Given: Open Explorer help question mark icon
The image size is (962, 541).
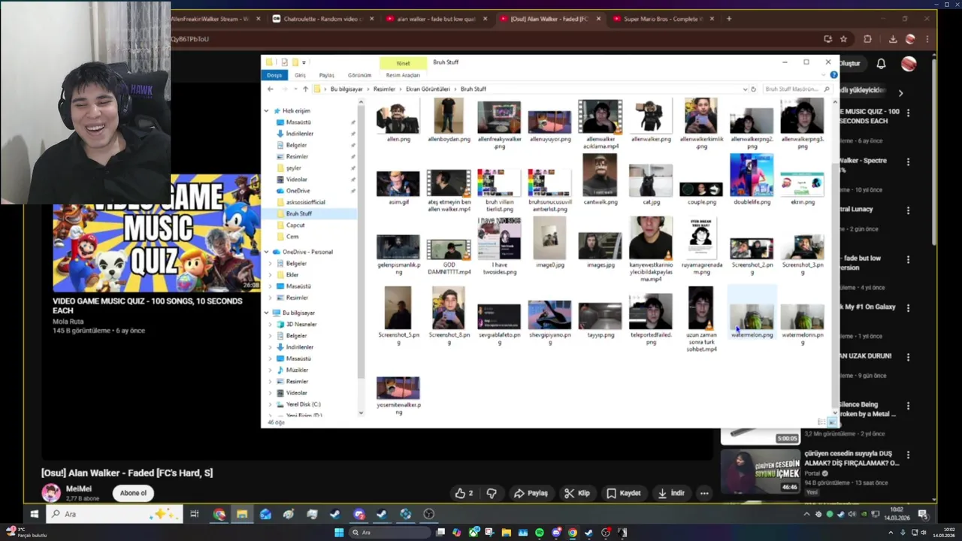Looking at the screenshot, I should pyautogui.click(x=833, y=75).
